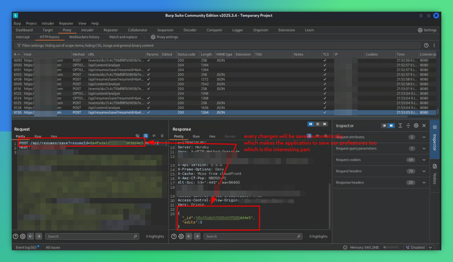Switch the Request view to Raw
This screenshot has width=453, height=262.
click(38, 136)
